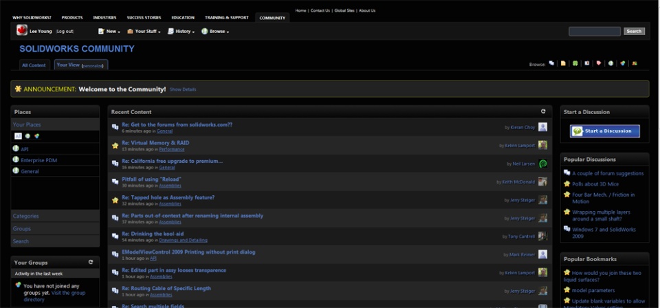Expand the Categories section

point(55,216)
